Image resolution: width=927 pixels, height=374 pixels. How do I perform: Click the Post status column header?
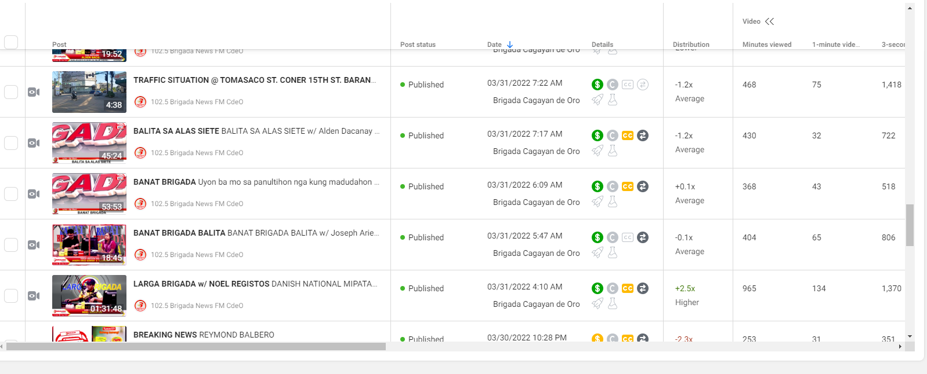[x=418, y=45]
